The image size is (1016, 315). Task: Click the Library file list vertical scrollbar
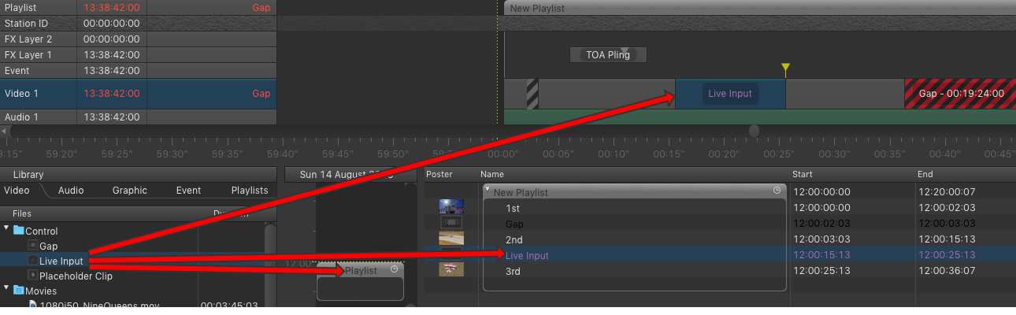271,264
